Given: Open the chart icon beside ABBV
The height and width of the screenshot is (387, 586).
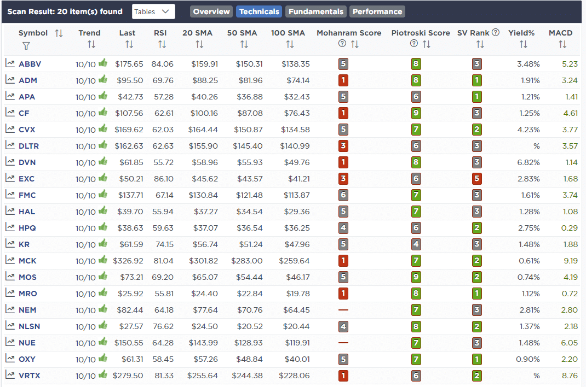Looking at the screenshot, I should [x=10, y=63].
